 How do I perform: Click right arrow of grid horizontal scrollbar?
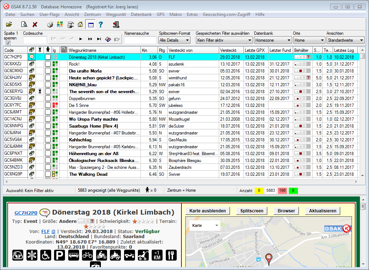(356, 182)
